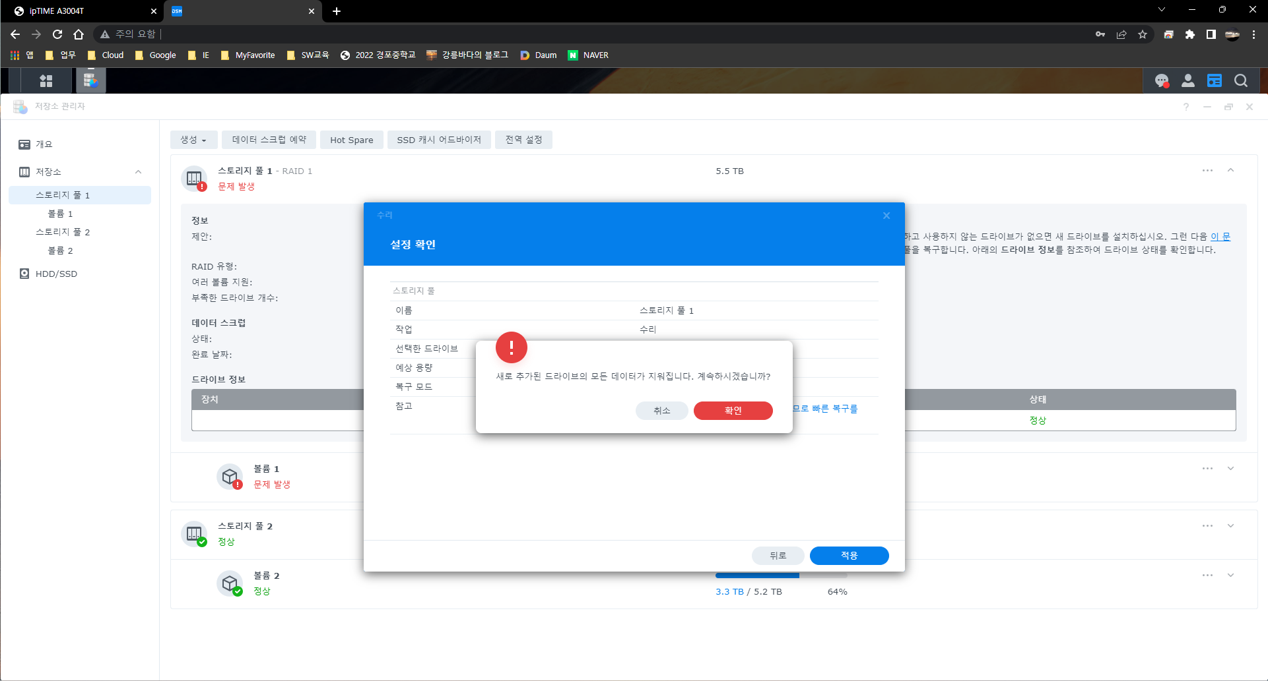Open 데이터 스크럽 예약 settings
1268x681 pixels.
point(269,140)
